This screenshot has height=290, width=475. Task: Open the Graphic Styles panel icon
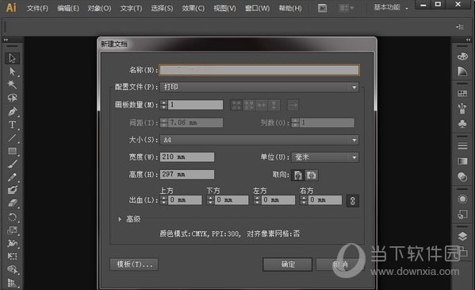(462, 215)
